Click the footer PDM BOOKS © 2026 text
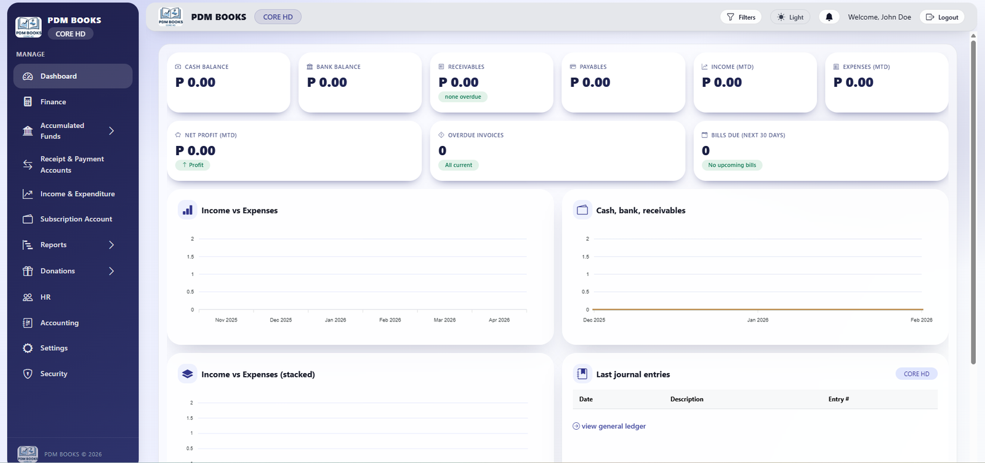The width and height of the screenshot is (985, 463). coord(73,454)
